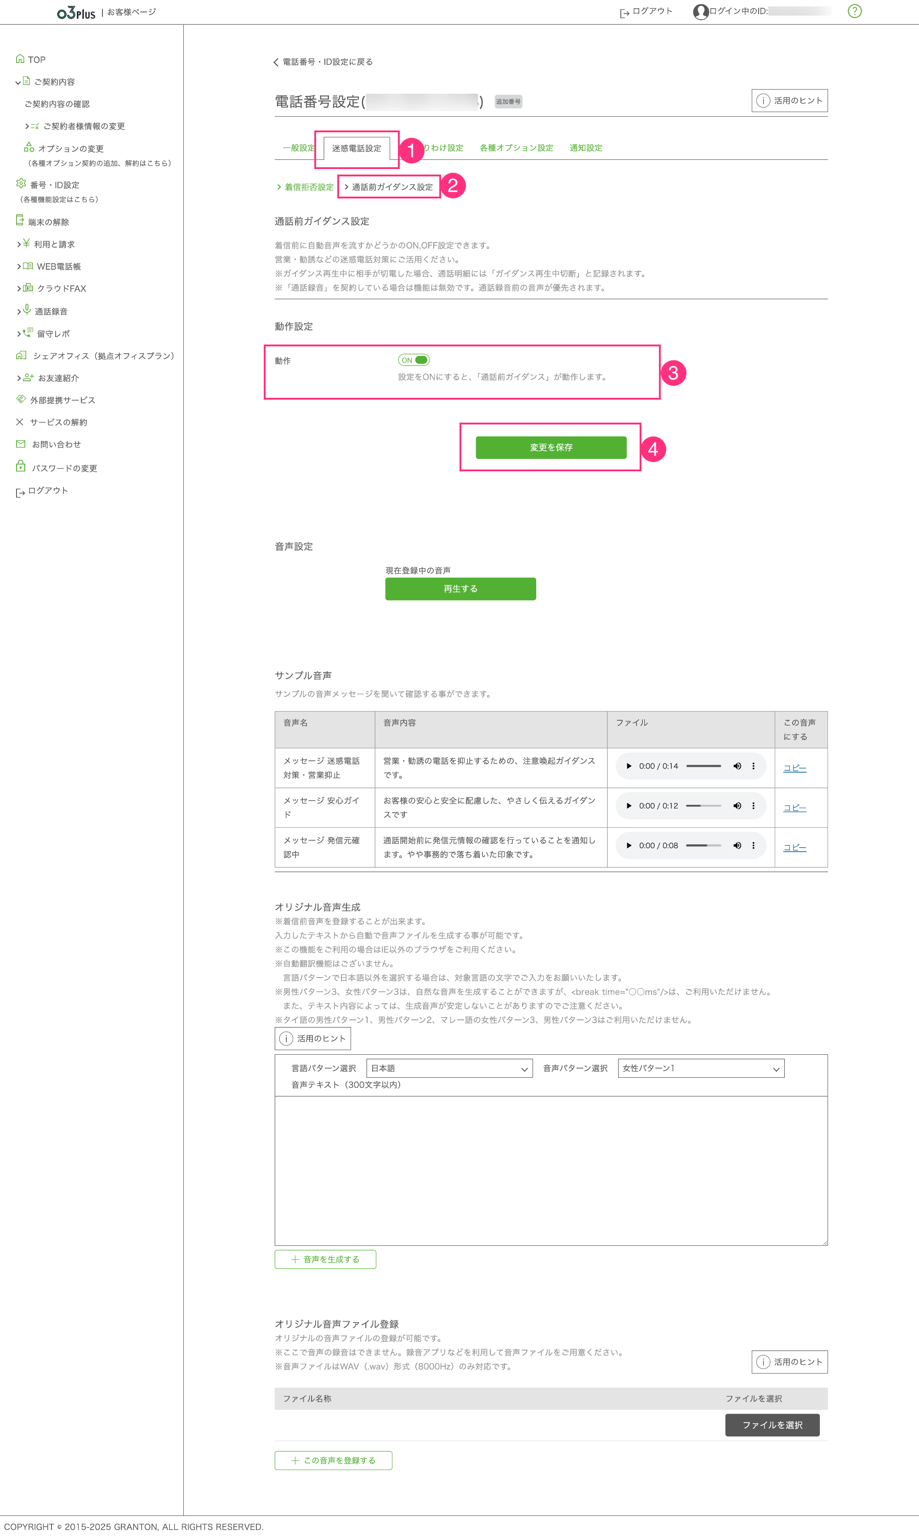Image resolution: width=919 pixels, height=1538 pixels.
Task: Open the kebab menu on the 発信元確認中 player
Action: [754, 845]
